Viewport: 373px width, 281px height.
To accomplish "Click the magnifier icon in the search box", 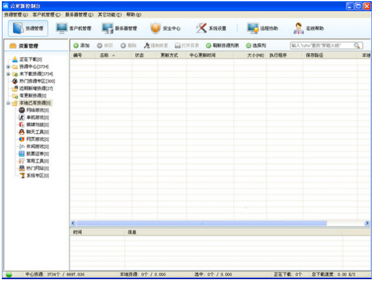I will [357, 45].
